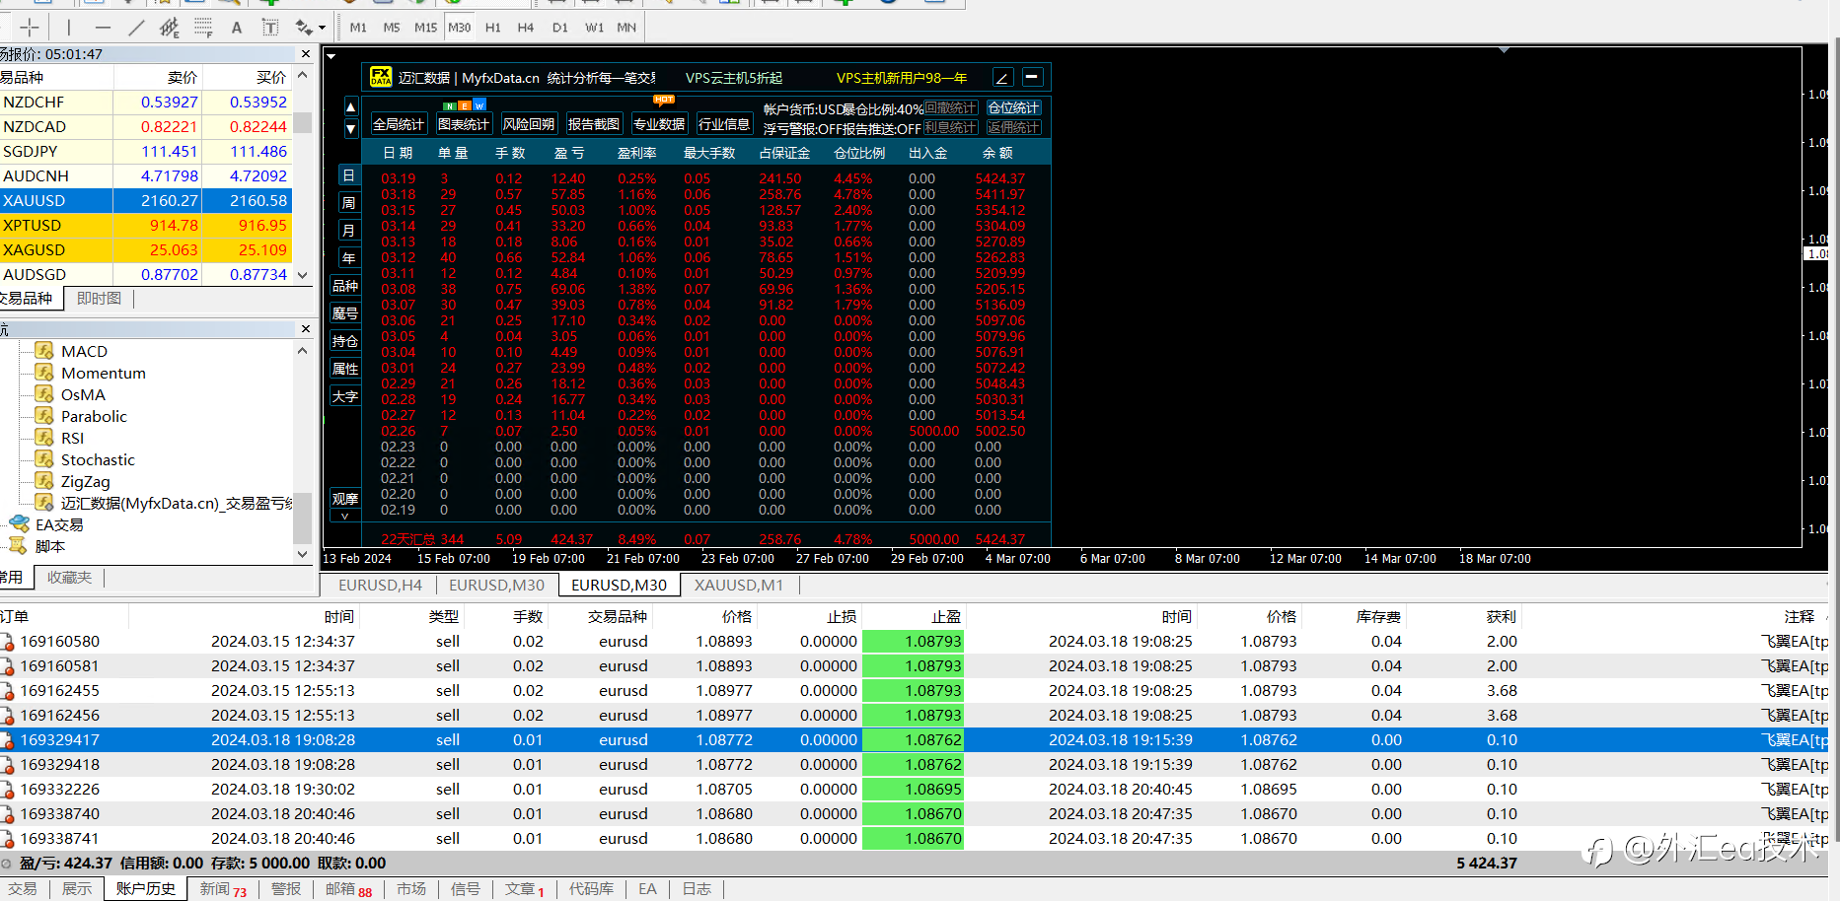
Task: Click the arrows objects tool icon
Action: click(304, 28)
